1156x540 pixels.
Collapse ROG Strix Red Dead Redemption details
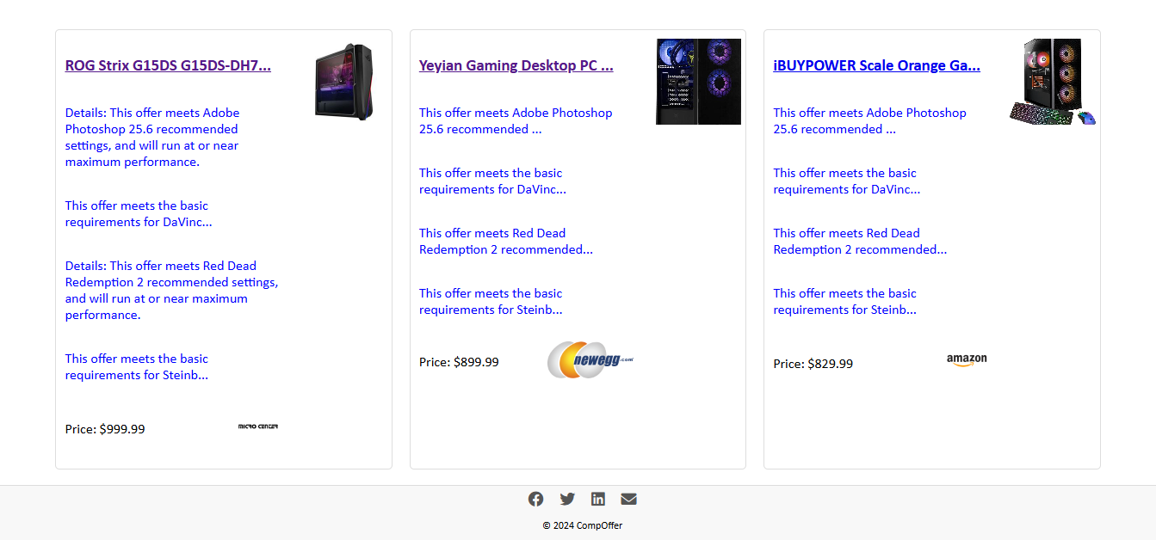click(171, 290)
